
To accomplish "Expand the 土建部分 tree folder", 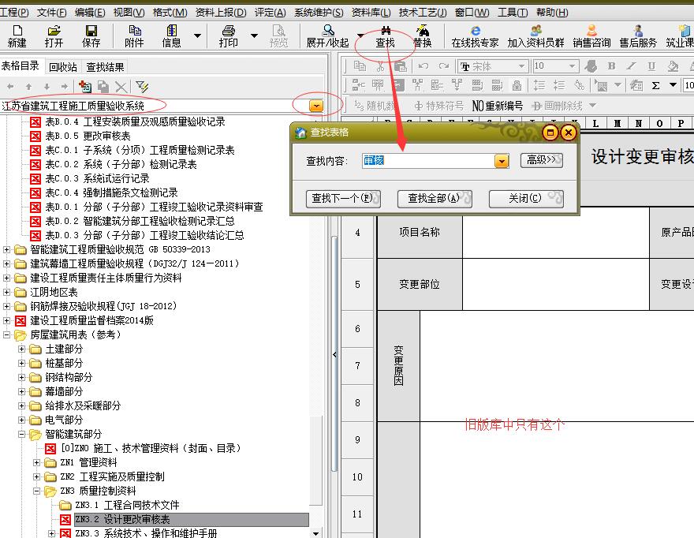I will click(22, 349).
